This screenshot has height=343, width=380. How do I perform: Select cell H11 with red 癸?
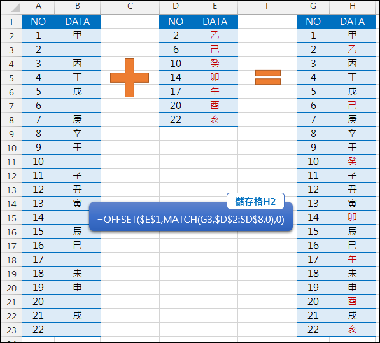pos(353,162)
